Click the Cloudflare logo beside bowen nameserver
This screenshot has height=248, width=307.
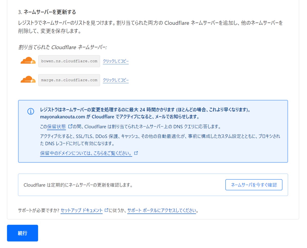pyautogui.click(x=28, y=61)
